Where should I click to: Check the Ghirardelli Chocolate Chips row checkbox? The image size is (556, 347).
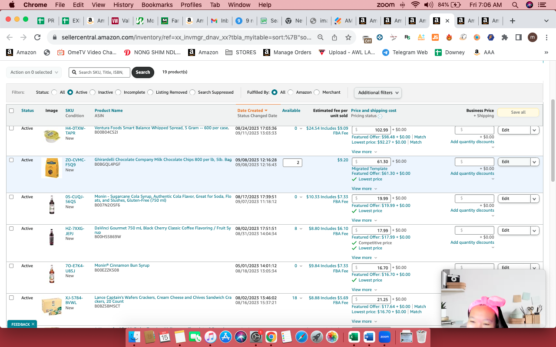11,160
